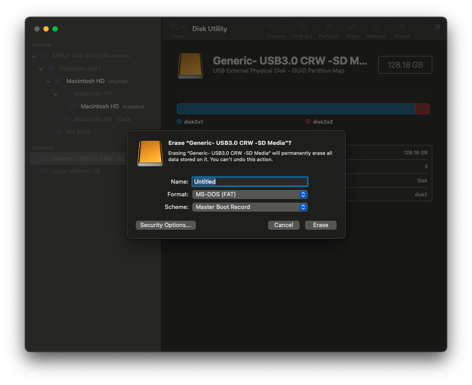472x385 pixels.
Task: Click the yellow minimize window button
Action: (x=46, y=29)
